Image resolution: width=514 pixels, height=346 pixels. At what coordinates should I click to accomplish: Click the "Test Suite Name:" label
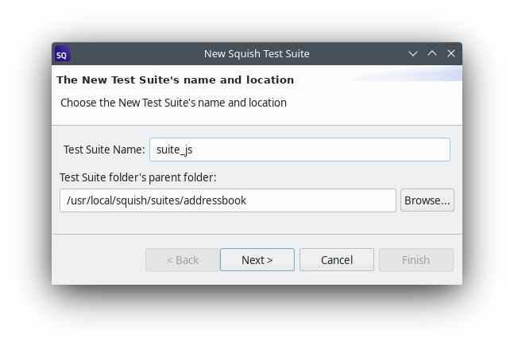(x=104, y=150)
